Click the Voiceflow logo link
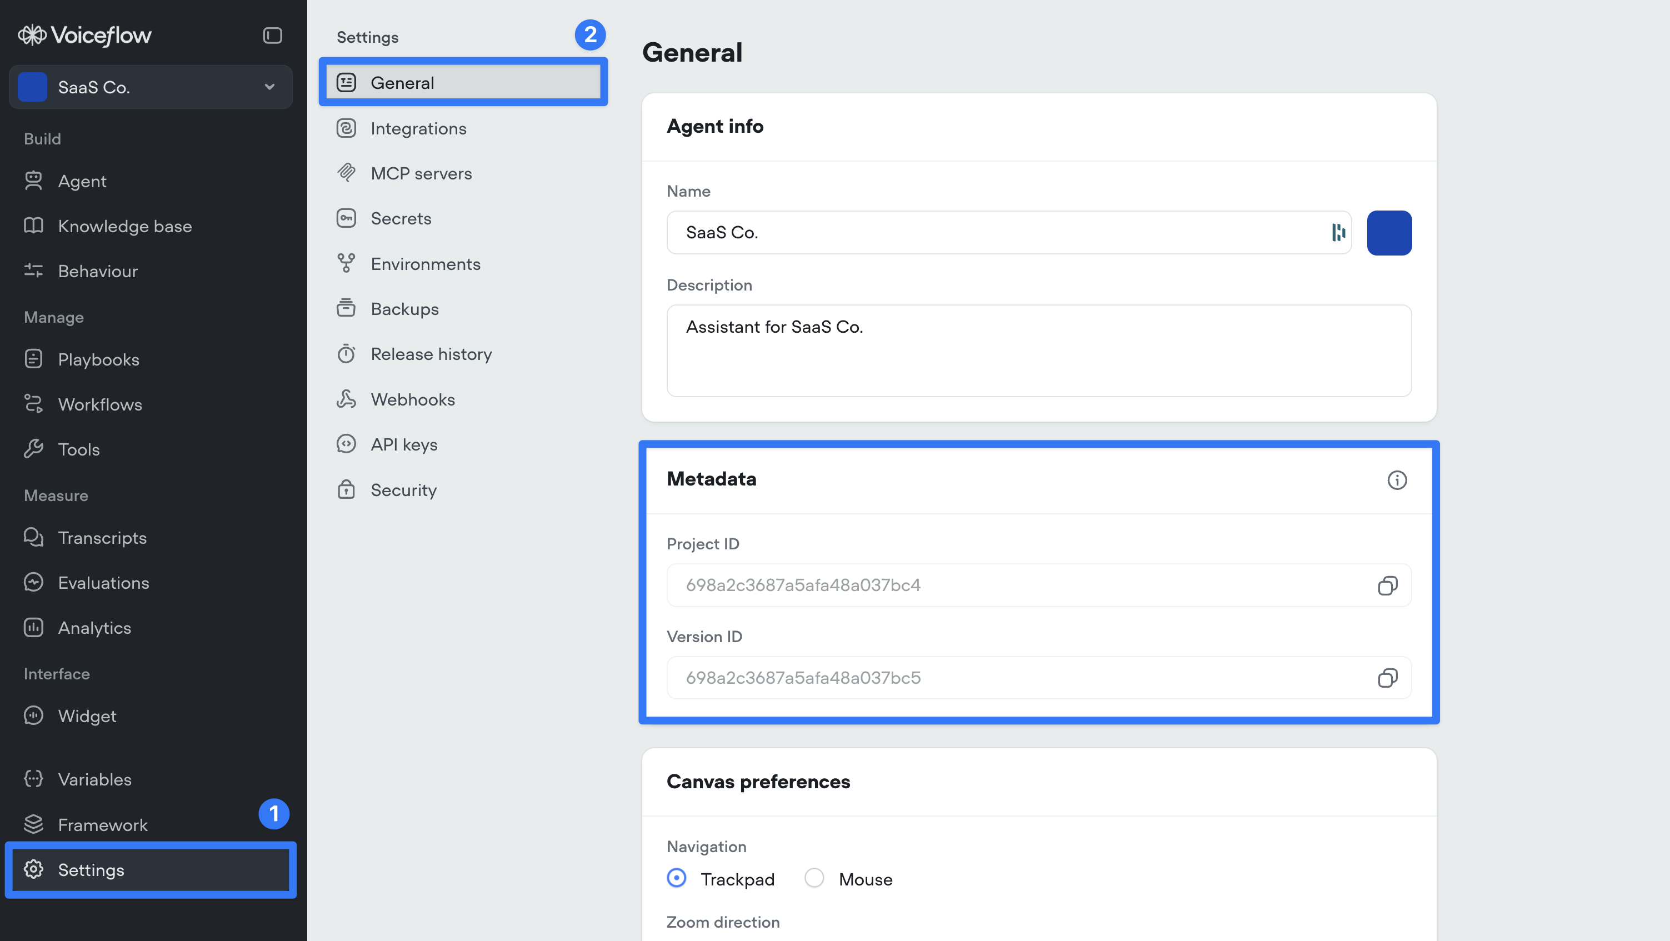This screenshot has height=941, width=1670. pos(85,35)
